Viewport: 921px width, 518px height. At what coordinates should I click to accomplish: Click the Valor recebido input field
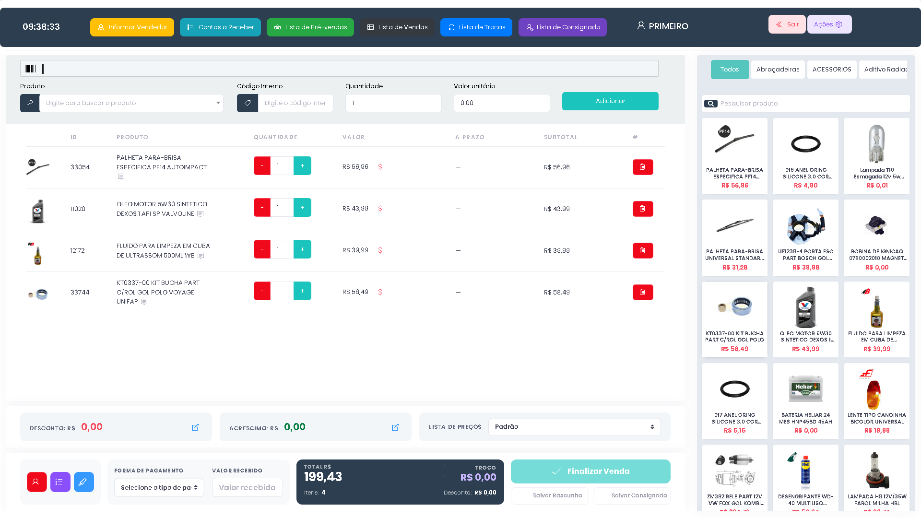[247, 487]
